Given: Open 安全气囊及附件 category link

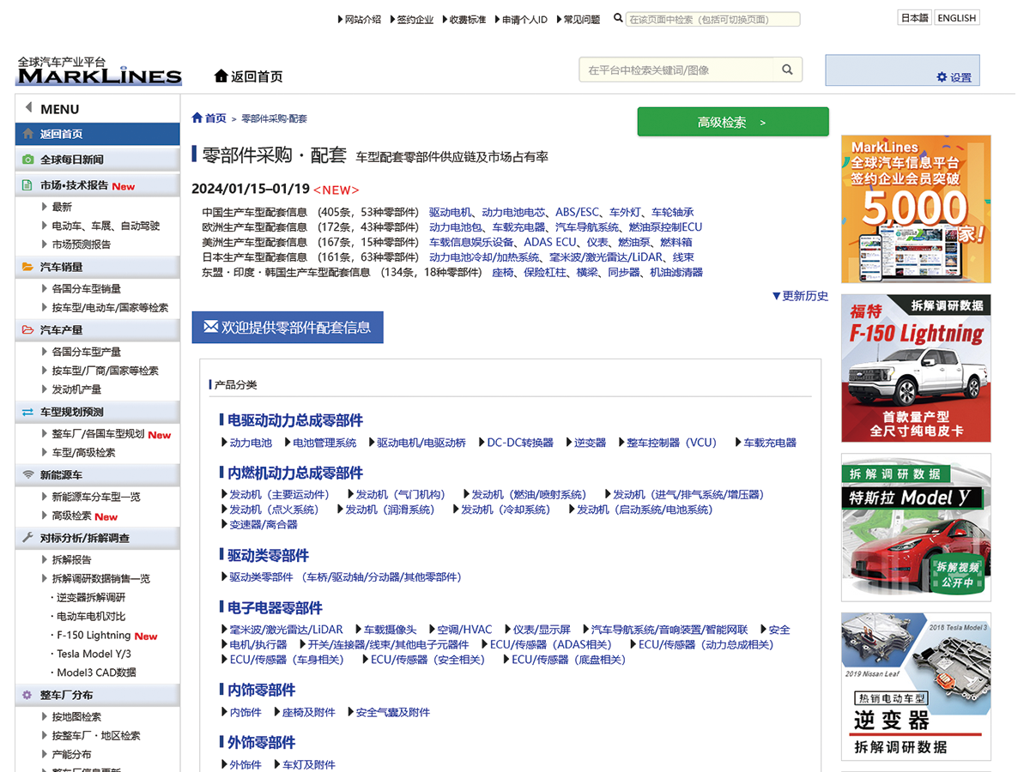Looking at the screenshot, I should click(393, 712).
